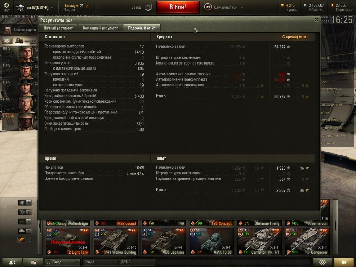
Task: Open Боевые задачи missions panel
Action: (20, 30)
